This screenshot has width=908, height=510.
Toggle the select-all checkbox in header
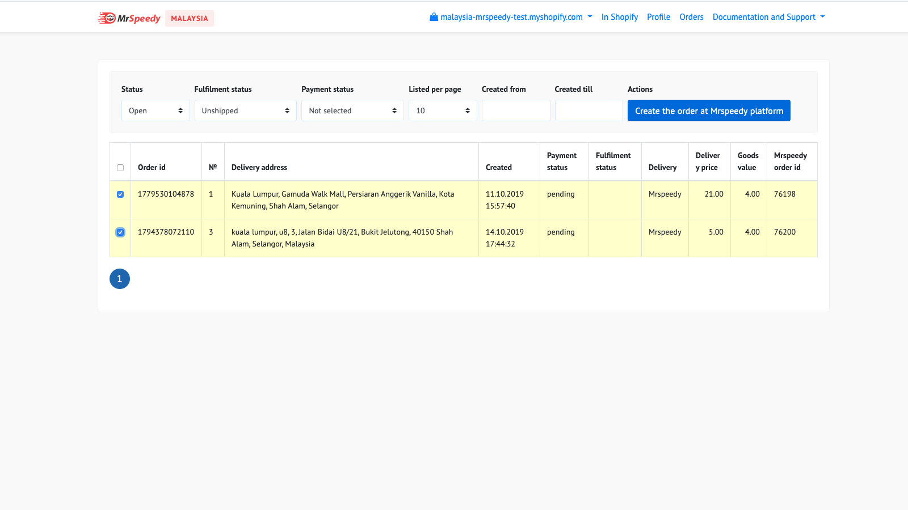coord(120,168)
